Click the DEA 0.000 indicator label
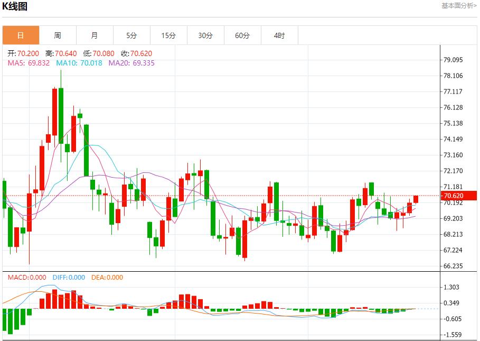 coord(107,278)
